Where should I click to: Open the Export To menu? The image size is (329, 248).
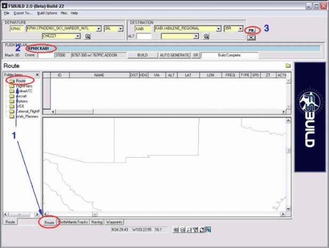pyautogui.click(x=23, y=13)
